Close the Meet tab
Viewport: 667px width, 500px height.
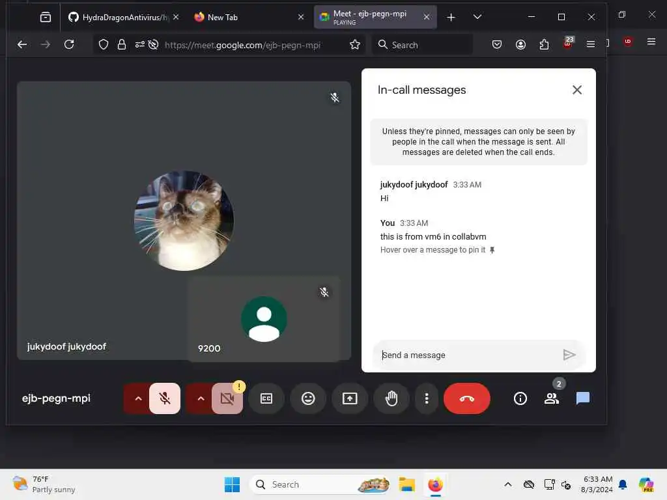(x=427, y=17)
